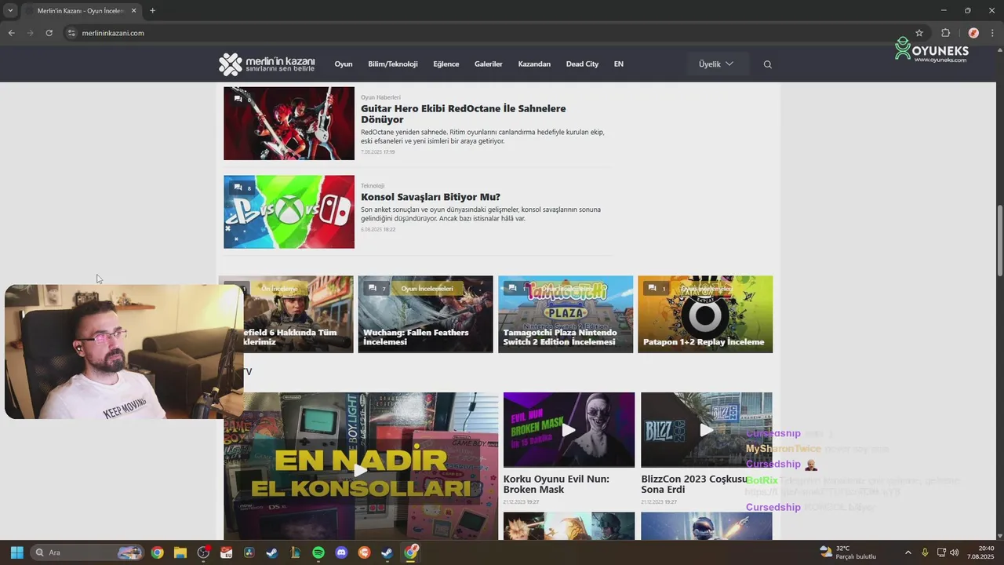
Task: Open a new browser tab
Action: [152, 11]
